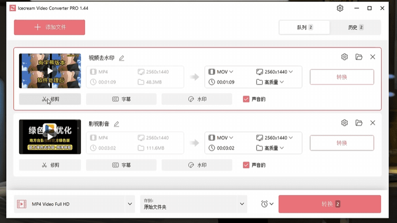Toggle 声音的 checkbox for 影视影音
Image resolution: width=397 pixels, height=223 pixels.
click(x=246, y=165)
